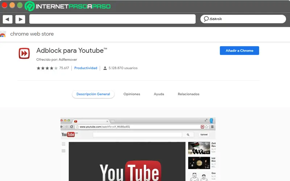This screenshot has height=181, width=290.
Task: Click the browser forward arrow button
Action: tap(20, 19)
